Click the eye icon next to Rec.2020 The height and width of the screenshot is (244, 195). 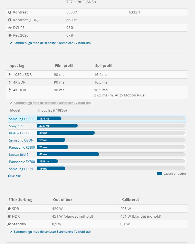point(10,35)
